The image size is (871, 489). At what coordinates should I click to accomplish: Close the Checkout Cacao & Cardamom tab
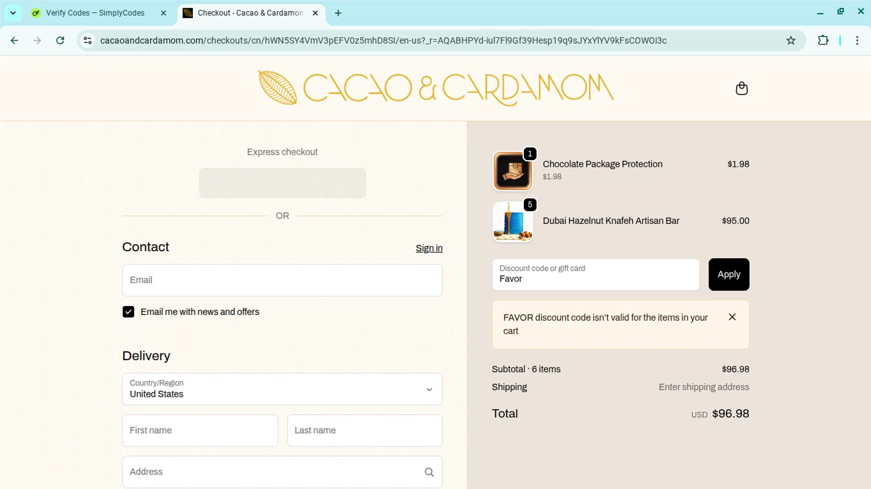(x=315, y=13)
